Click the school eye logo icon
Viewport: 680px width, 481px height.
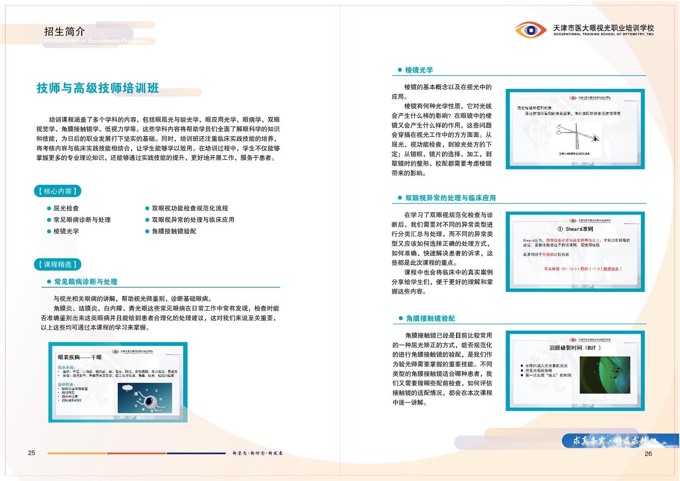530,30
